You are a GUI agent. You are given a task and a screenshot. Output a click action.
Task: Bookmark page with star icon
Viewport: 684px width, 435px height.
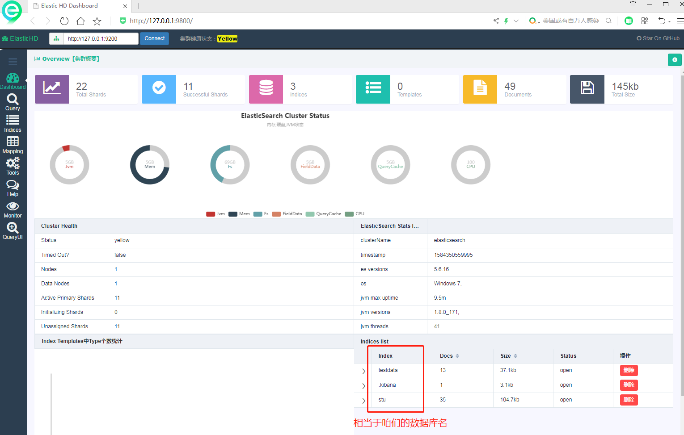(97, 21)
